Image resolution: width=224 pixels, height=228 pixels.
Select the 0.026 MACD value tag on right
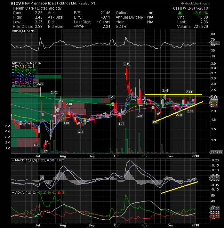click(x=215, y=177)
